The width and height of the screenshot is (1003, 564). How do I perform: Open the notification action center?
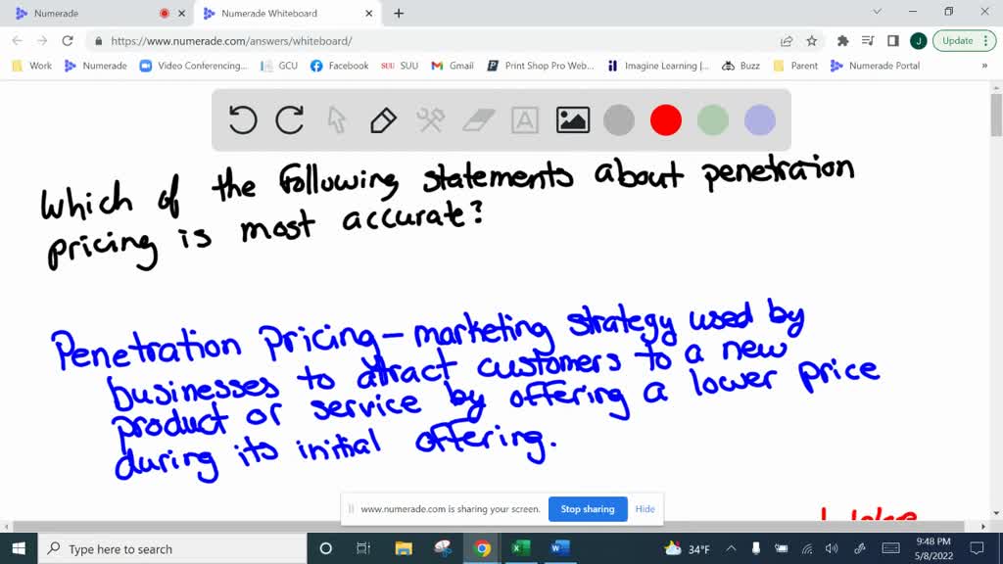click(977, 548)
